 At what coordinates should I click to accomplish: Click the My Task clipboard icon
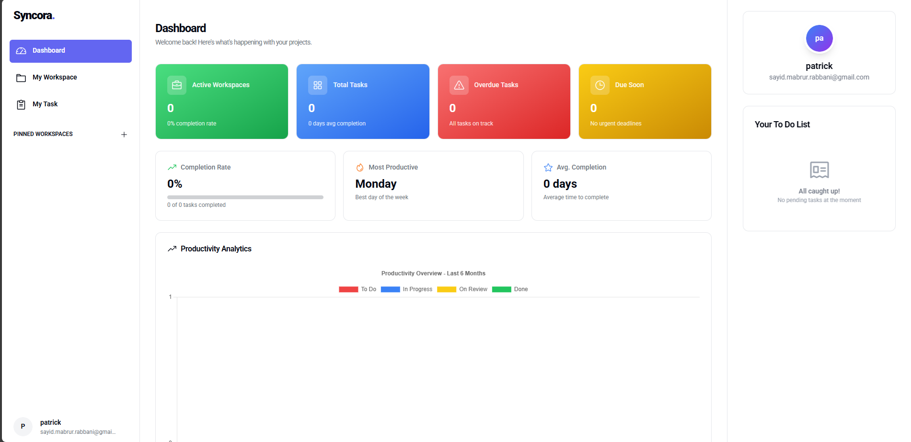point(21,104)
